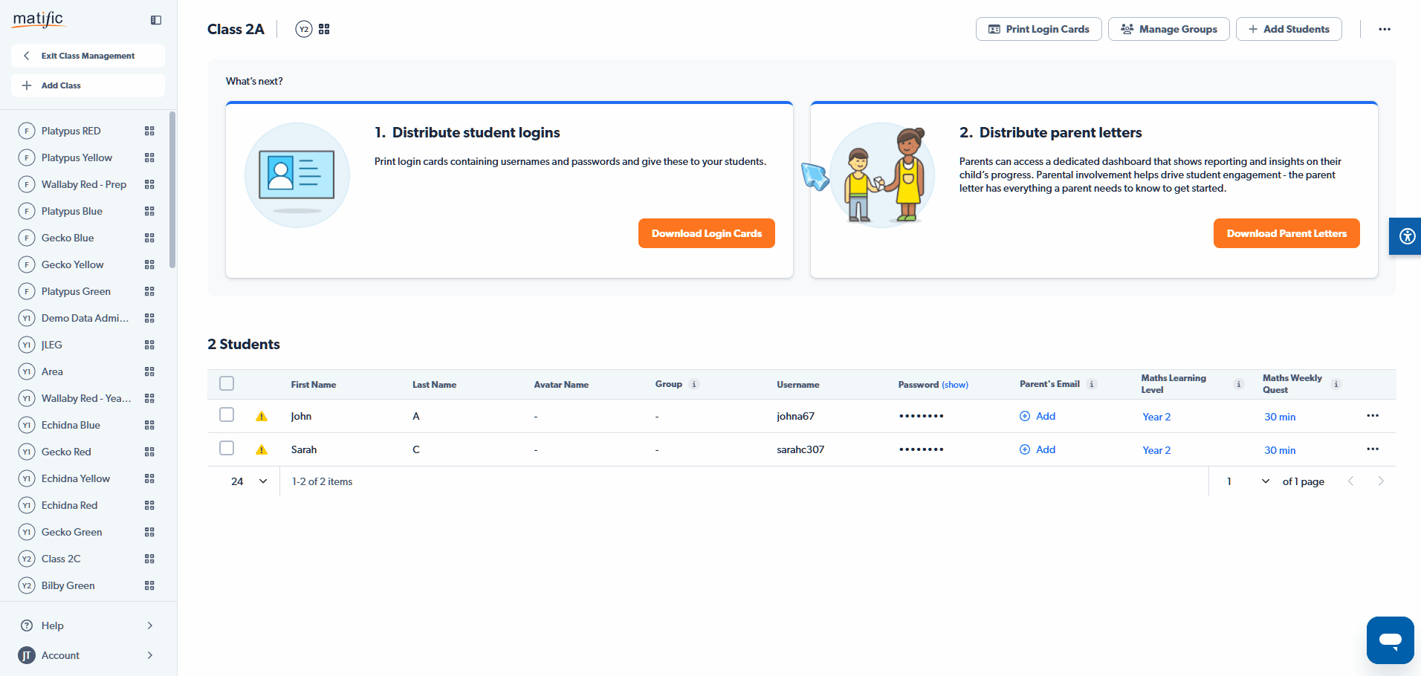Image resolution: width=1421 pixels, height=676 pixels.
Task: Open the three-dot menu on Sarah's row
Action: pyautogui.click(x=1373, y=449)
